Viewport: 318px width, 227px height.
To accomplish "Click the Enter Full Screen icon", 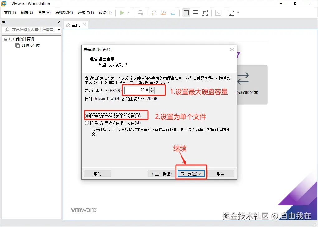I will [x=205, y=13].
